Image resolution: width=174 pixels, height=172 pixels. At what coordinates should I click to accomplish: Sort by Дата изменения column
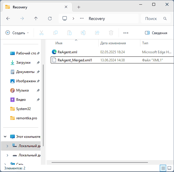[x=113, y=43]
